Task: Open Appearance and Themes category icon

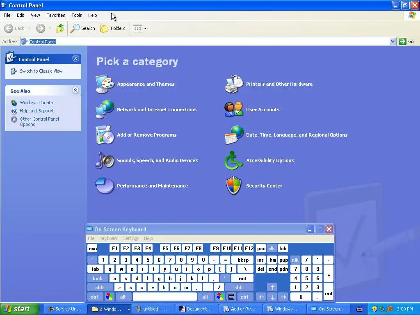Action: point(105,84)
